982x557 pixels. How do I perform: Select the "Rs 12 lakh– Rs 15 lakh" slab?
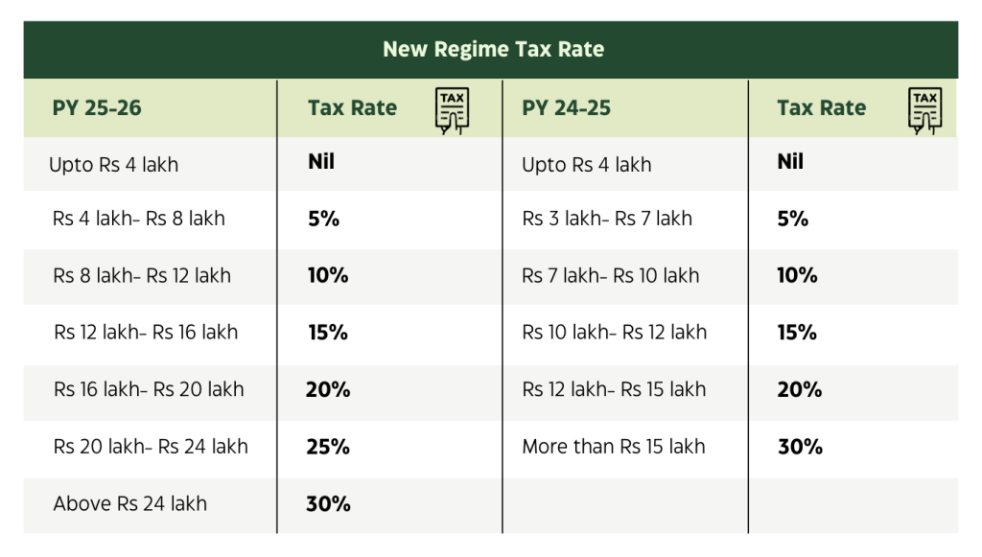click(x=614, y=389)
